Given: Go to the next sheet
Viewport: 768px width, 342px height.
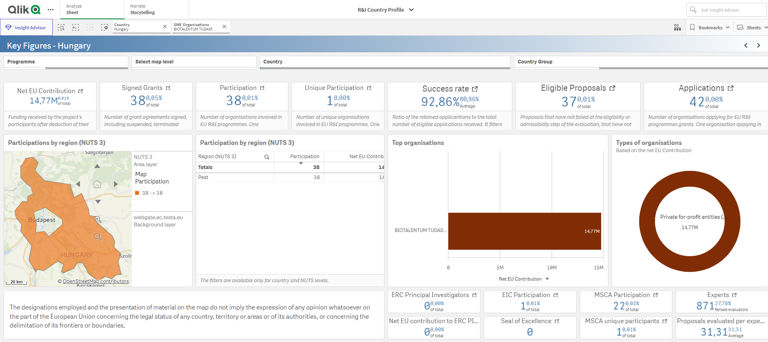Looking at the screenshot, I should pos(758,45).
